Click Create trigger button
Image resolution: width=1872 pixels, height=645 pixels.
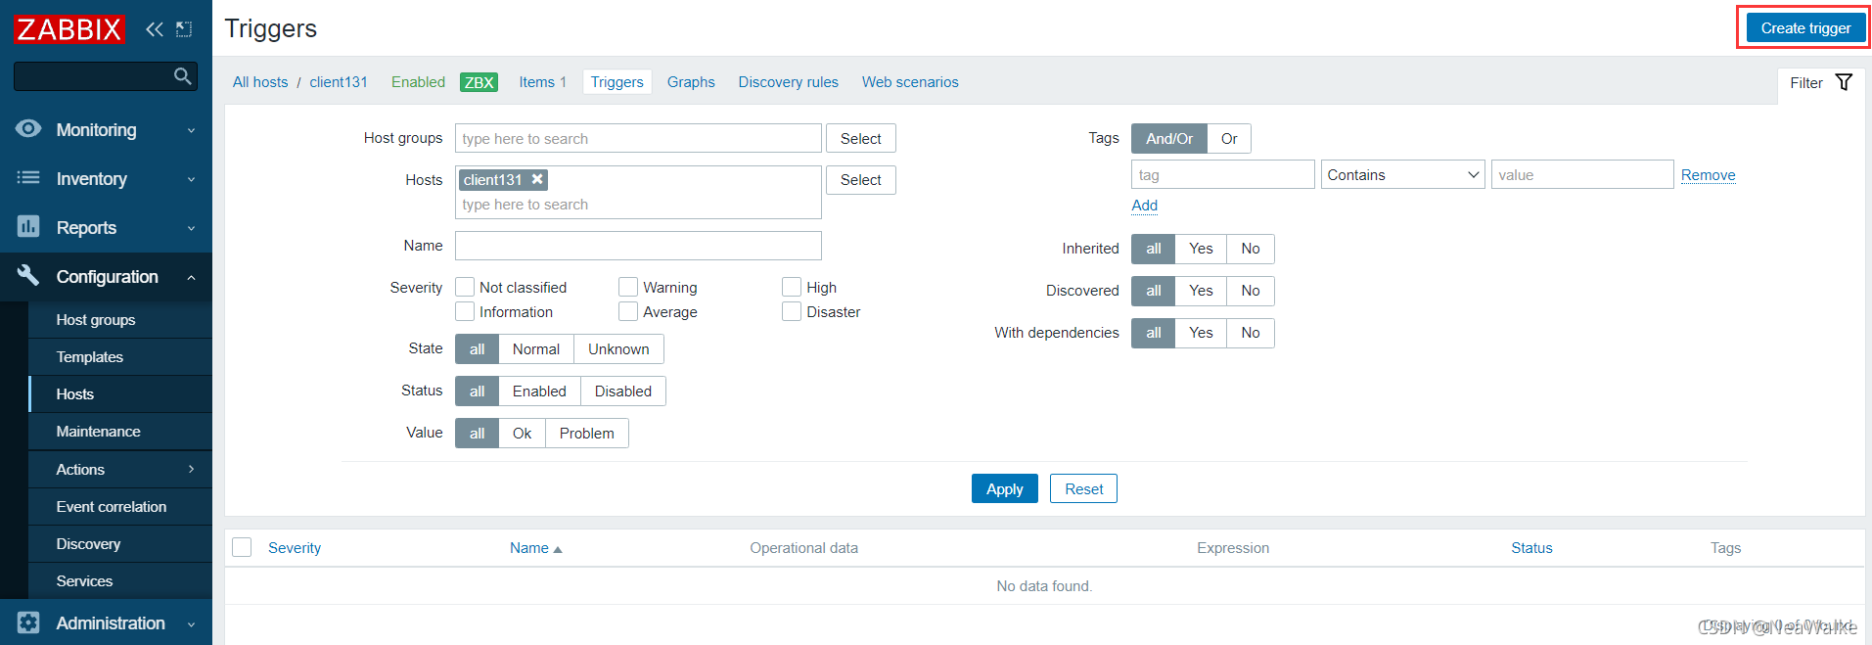1805,28
